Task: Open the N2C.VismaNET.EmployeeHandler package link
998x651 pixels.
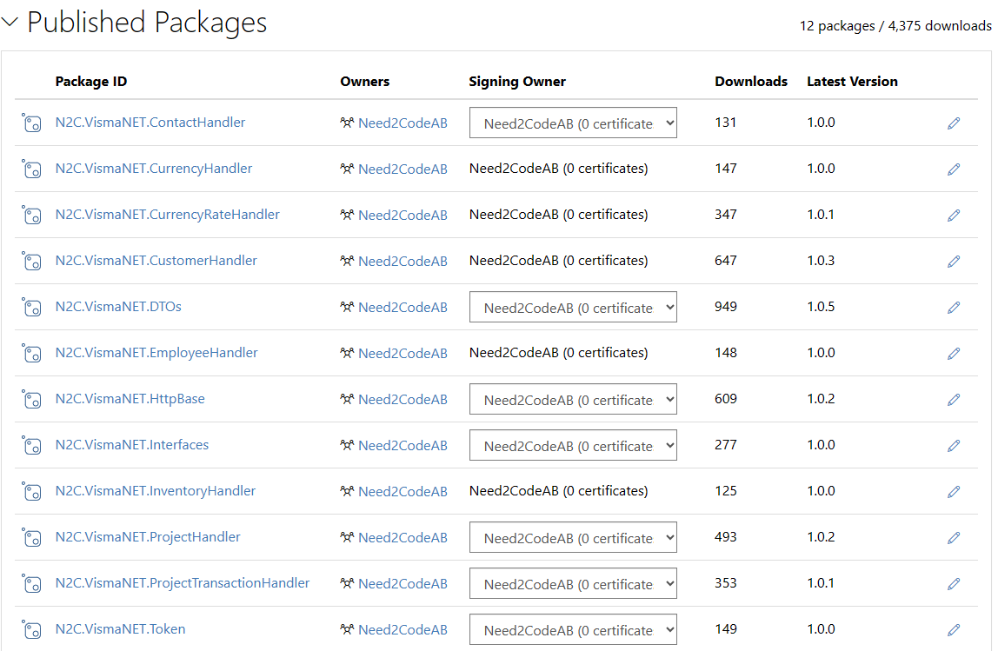Action: click(156, 353)
